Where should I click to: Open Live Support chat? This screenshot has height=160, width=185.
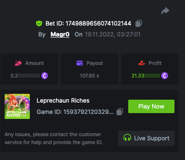146,138
